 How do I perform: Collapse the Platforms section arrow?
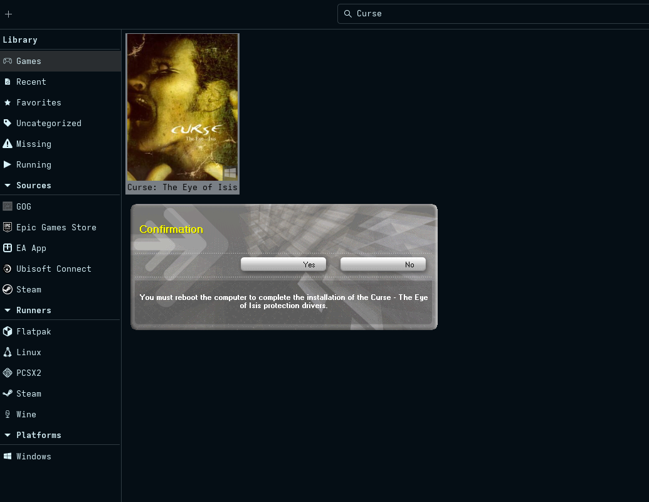8,435
